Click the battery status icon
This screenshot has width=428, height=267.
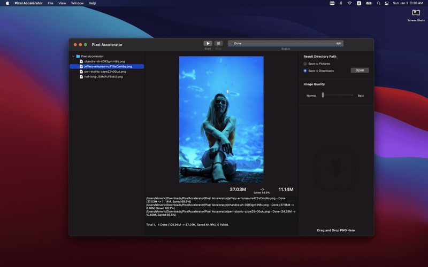[x=369, y=3]
